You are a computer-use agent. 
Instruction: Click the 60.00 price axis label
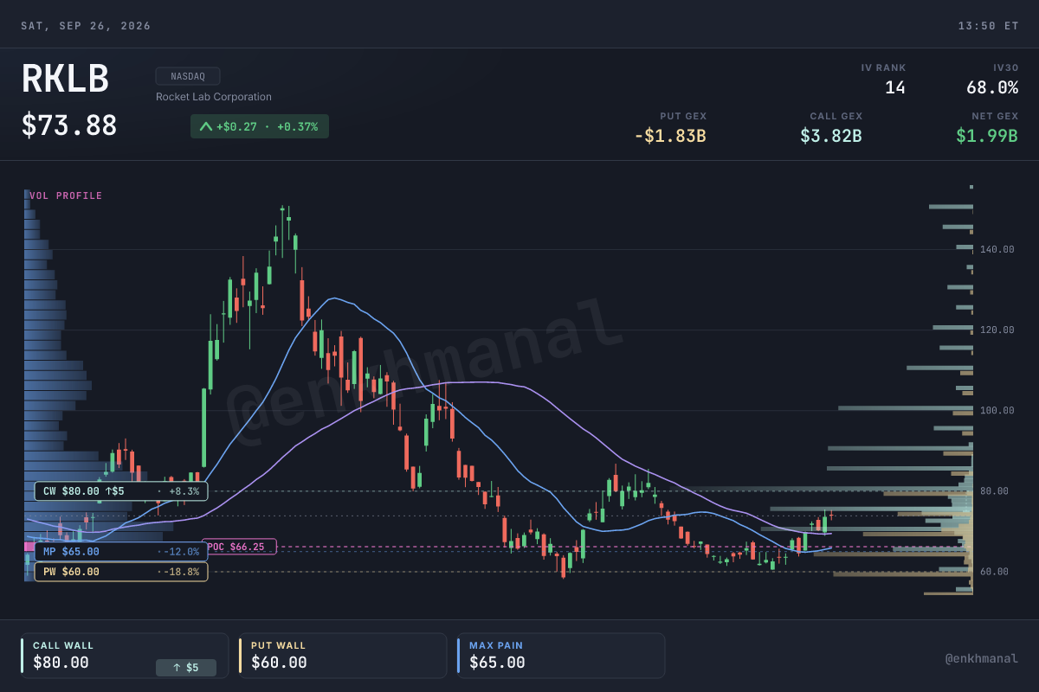pos(995,572)
